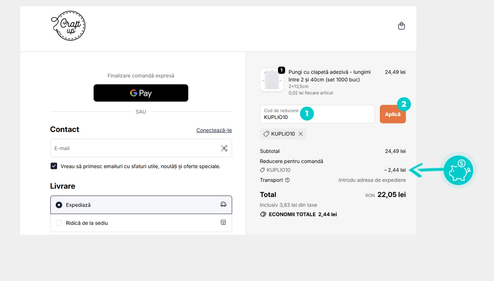Open the Transport help question icon
The image size is (494, 281).
tap(287, 180)
